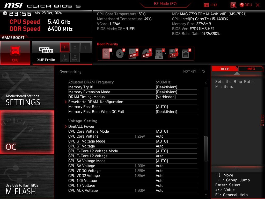Click the GAME BOOST label

click(13, 38)
